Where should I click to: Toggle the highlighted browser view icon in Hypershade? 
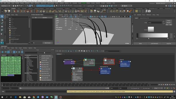pyautogui.click(x=8, y=52)
